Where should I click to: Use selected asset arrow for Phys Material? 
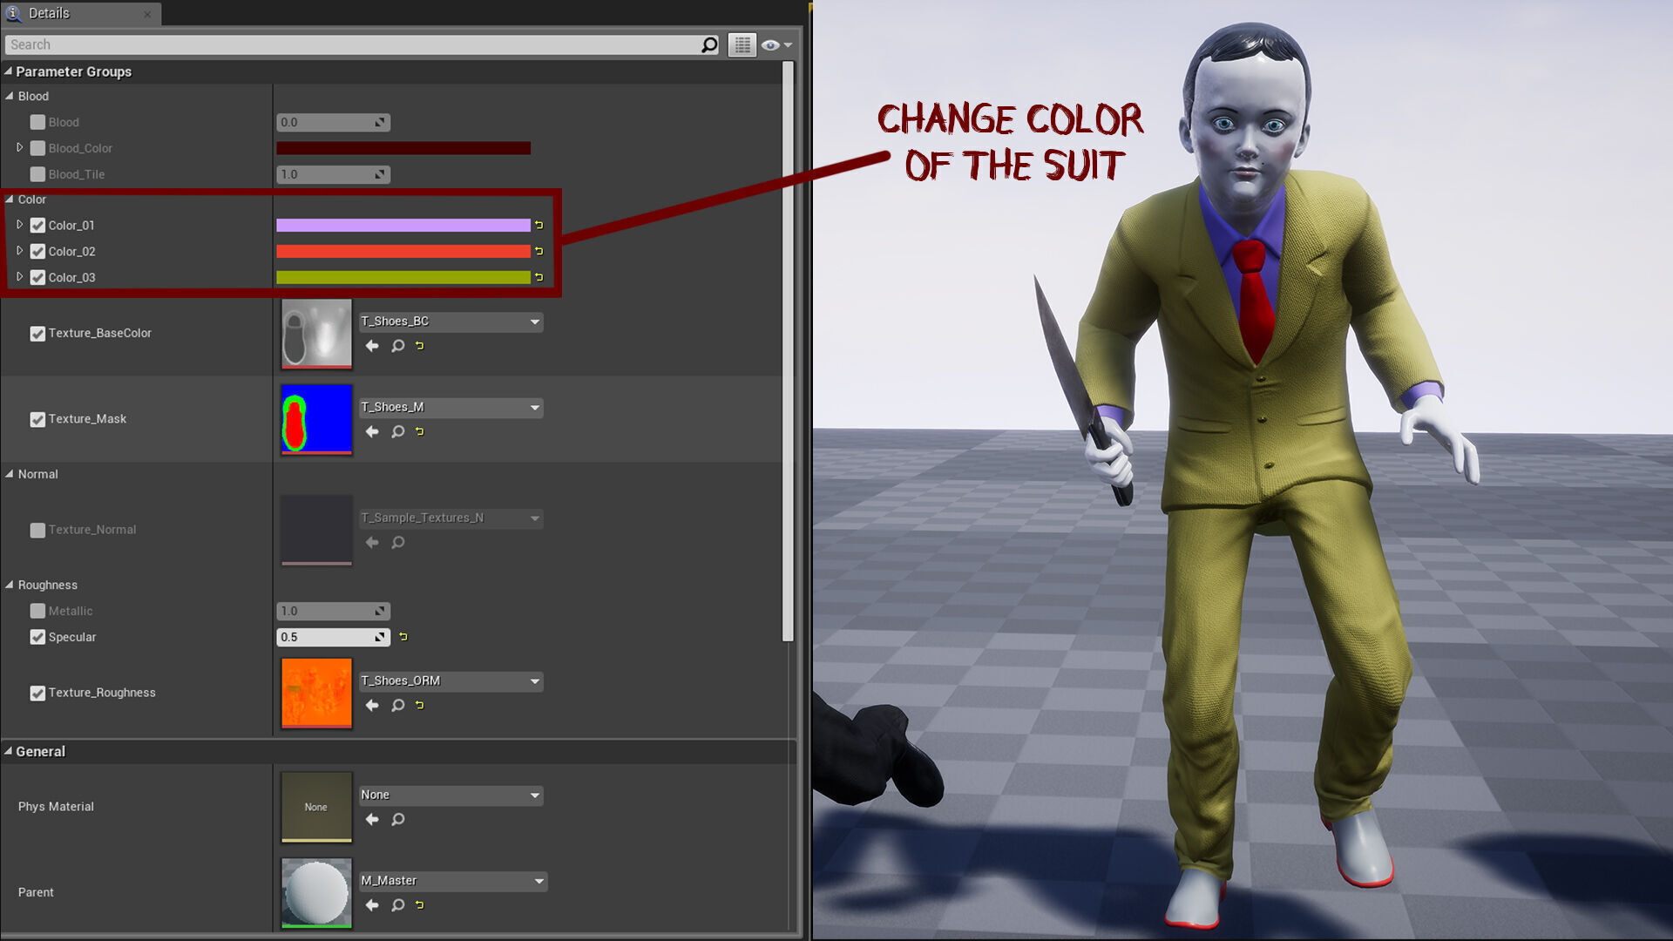(x=372, y=819)
